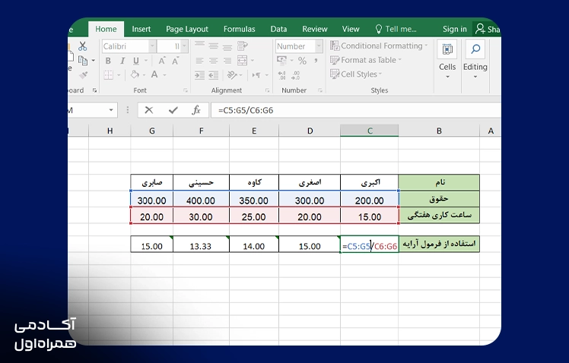Click in the formula bar text

246,110
